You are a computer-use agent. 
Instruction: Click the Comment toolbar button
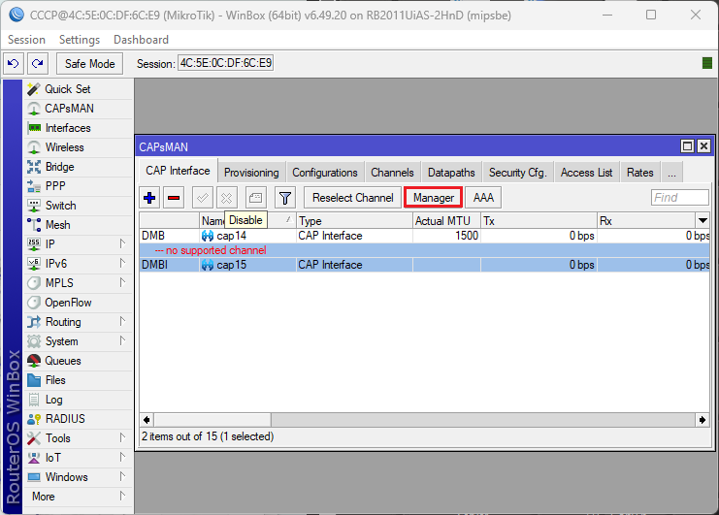coord(255,198)
